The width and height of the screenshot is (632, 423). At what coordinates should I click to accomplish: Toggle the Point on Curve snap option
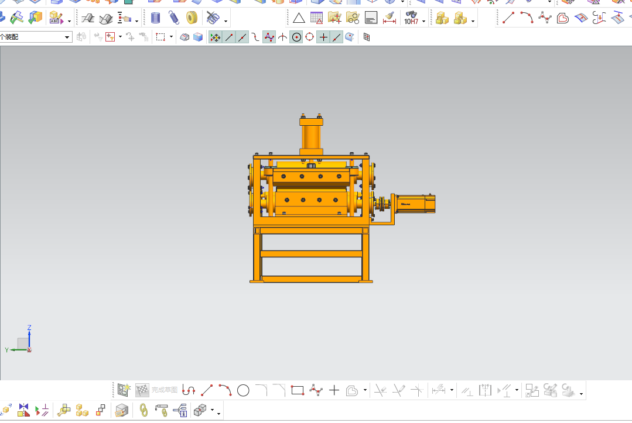337,37
